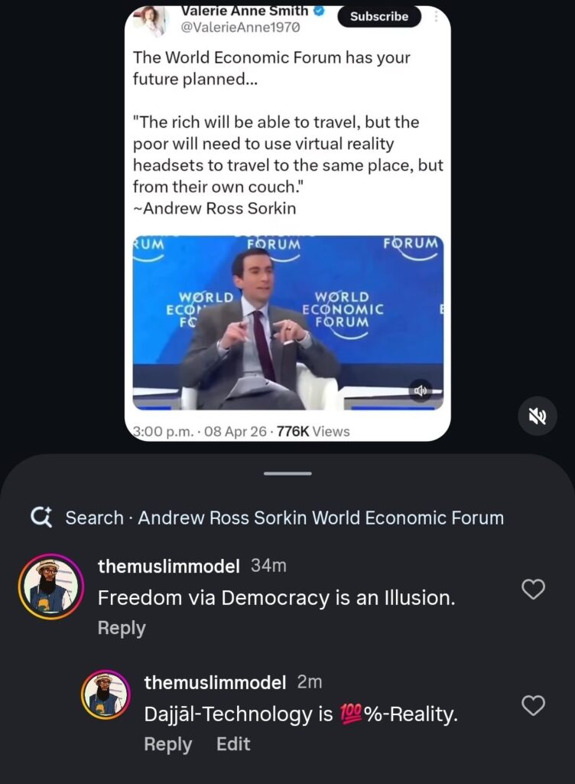Open themuslimmodel username on the 34m comment
This screenshot has width=575, height=784.
pos(169,566)
